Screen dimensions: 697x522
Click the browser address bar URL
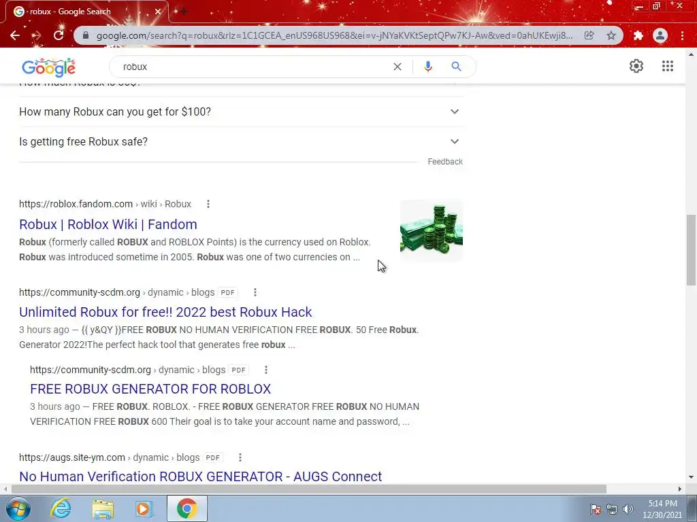pos(334,35)
